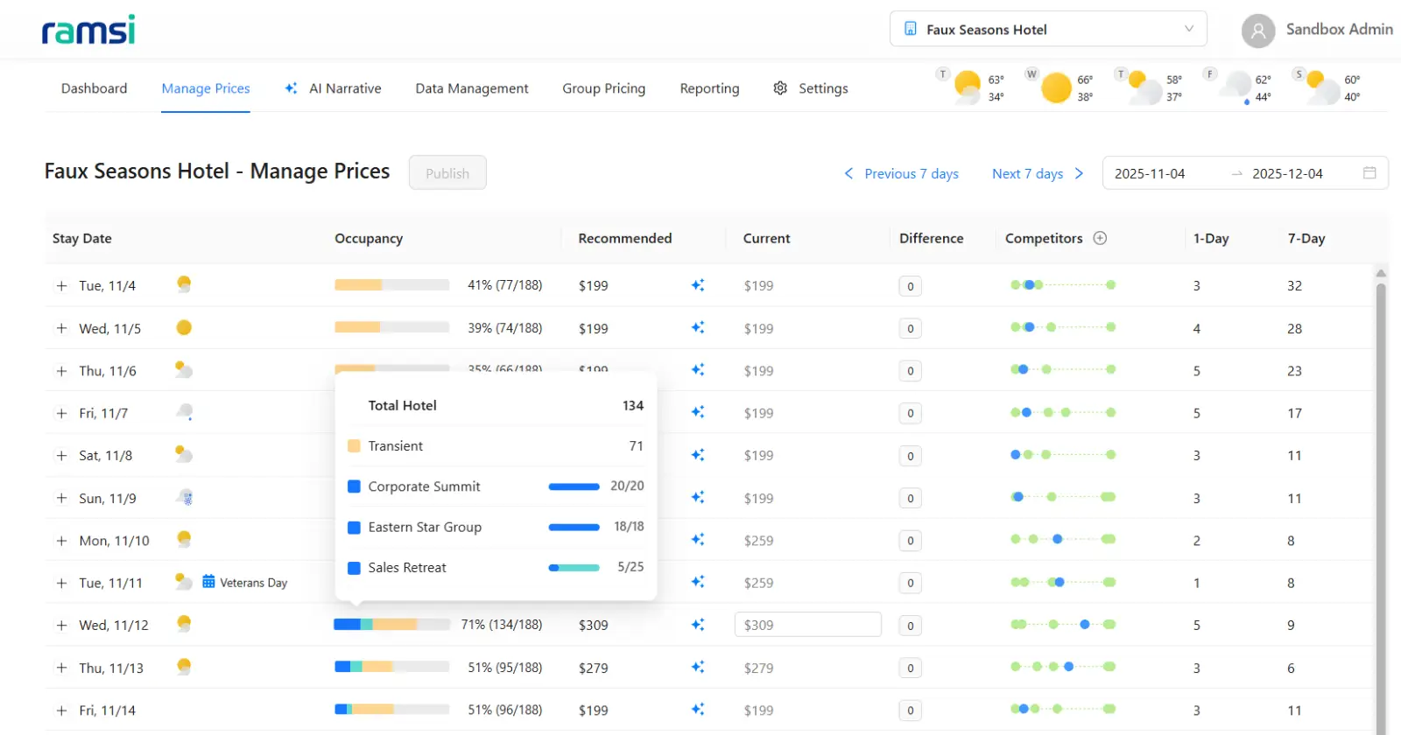
Task: Click the Settings gear icon
Action: [x=780, y=88]
